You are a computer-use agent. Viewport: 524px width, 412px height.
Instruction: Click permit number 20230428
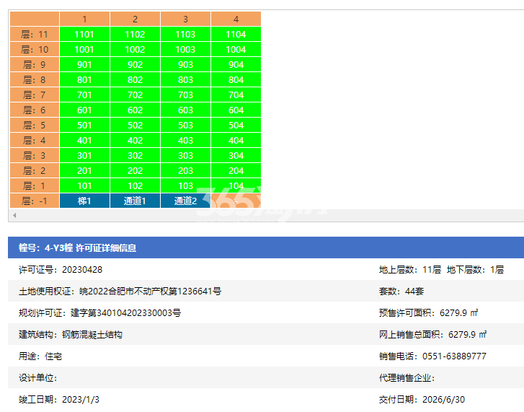tap(82, 270)
